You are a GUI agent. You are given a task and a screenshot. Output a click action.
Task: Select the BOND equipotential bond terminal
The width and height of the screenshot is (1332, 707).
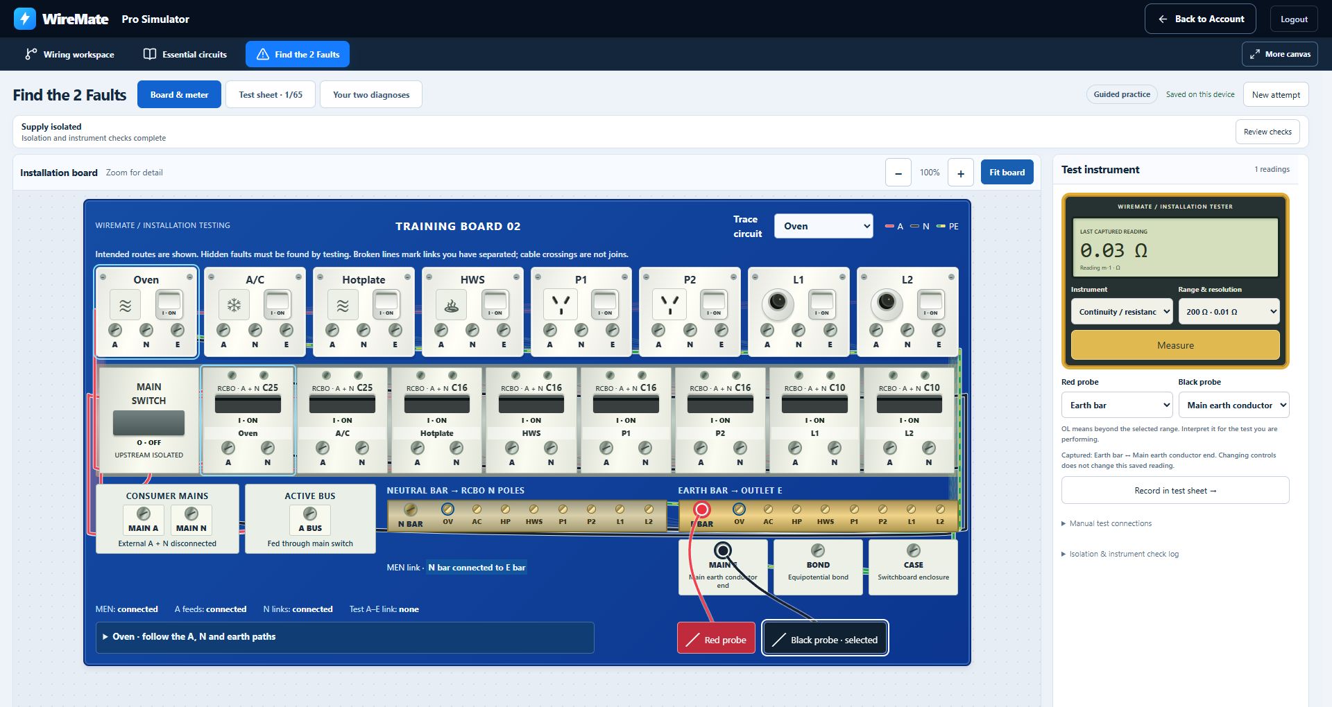tap(818, 550)
